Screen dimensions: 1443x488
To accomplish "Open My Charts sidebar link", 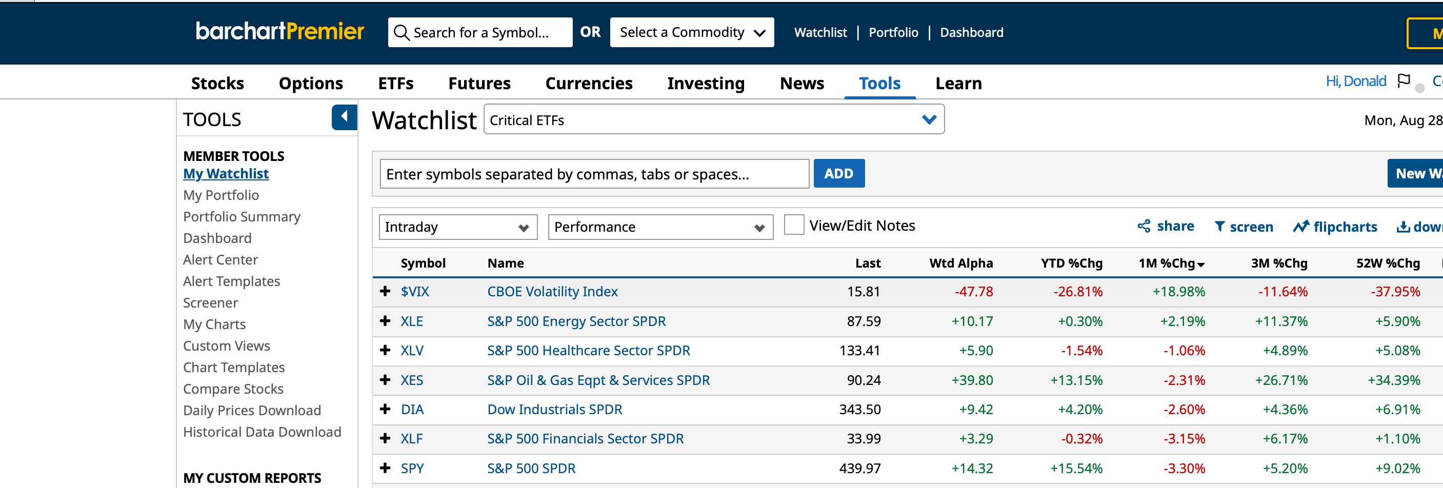I will [x=214, y=324].
